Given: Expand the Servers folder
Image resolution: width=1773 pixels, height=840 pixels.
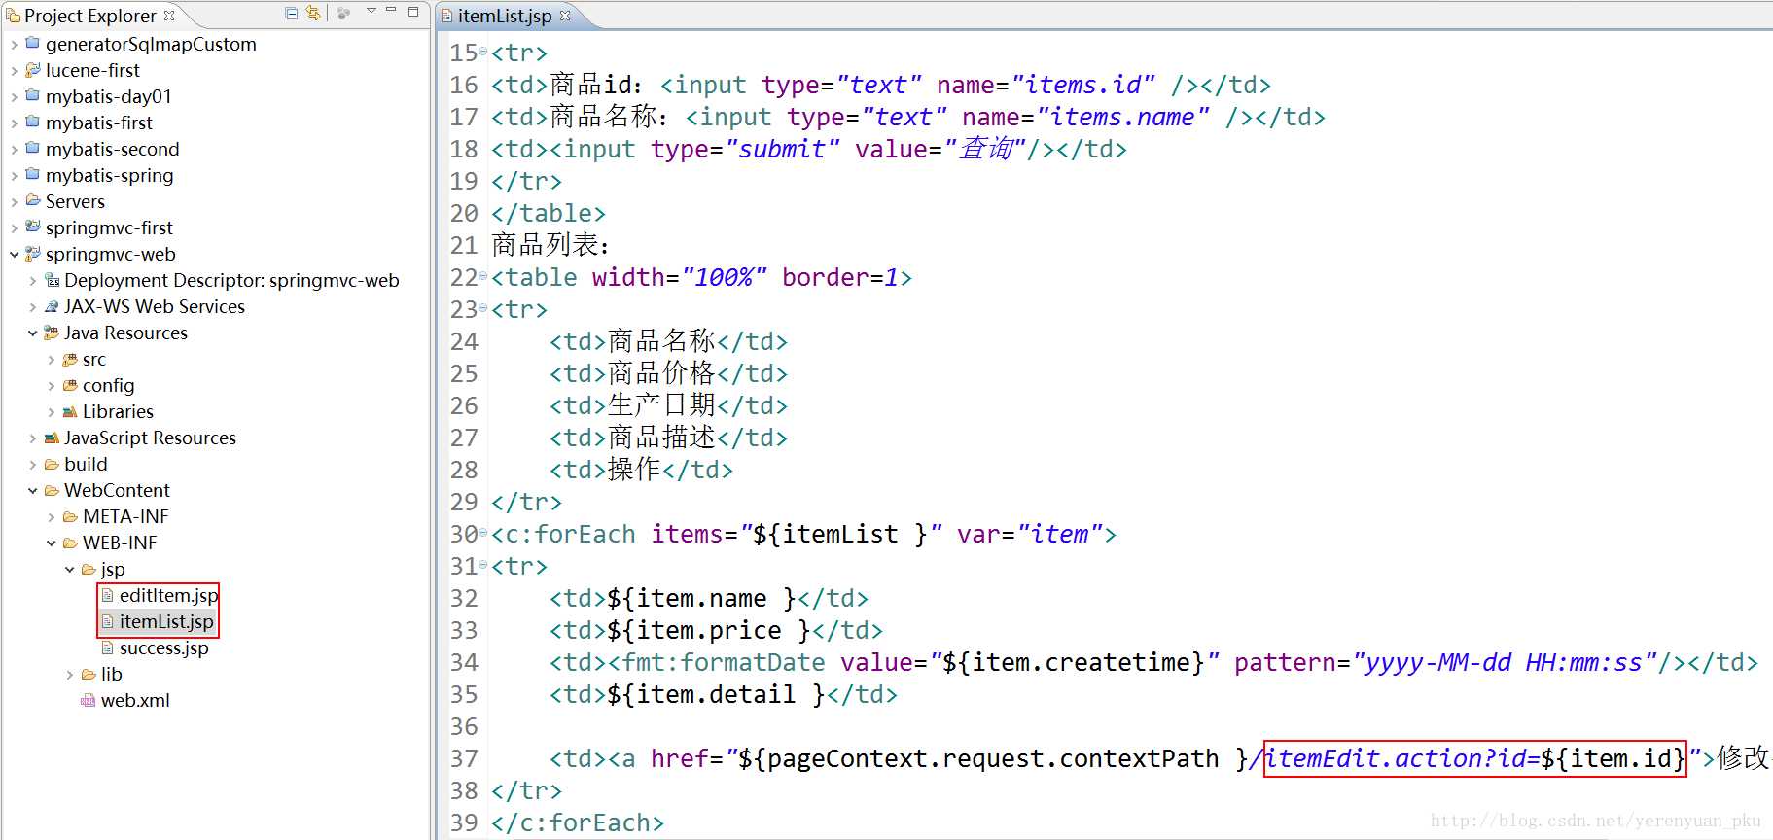Looking at the screenshot, I should pos(14,202).
